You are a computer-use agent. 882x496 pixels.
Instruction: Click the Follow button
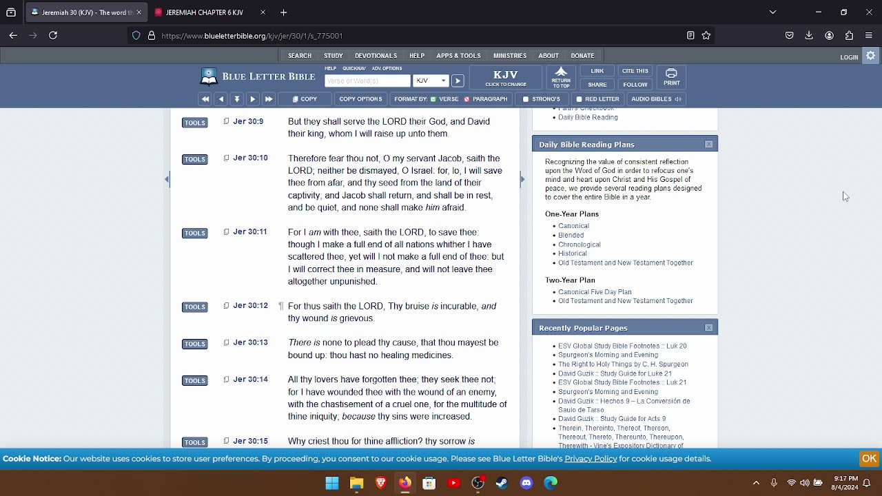pyautogui.click(x=635, y=85)
